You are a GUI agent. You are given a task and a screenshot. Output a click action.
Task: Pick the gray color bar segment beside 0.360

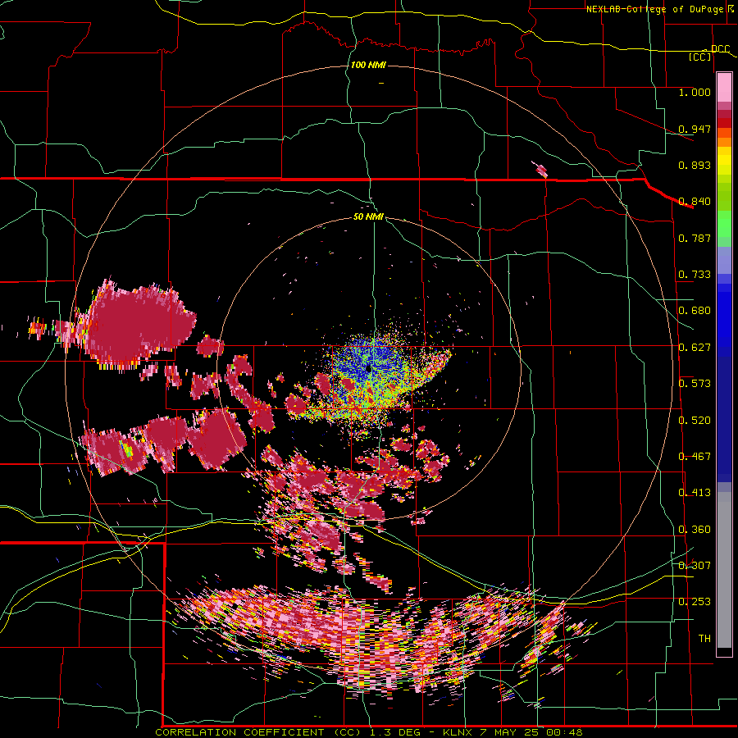[724, 570]
